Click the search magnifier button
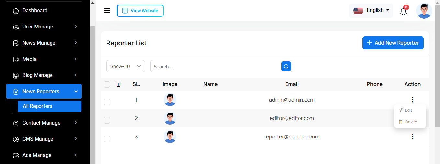The height and width of the screenshot is (164, 440). click(x=286, y=66)
